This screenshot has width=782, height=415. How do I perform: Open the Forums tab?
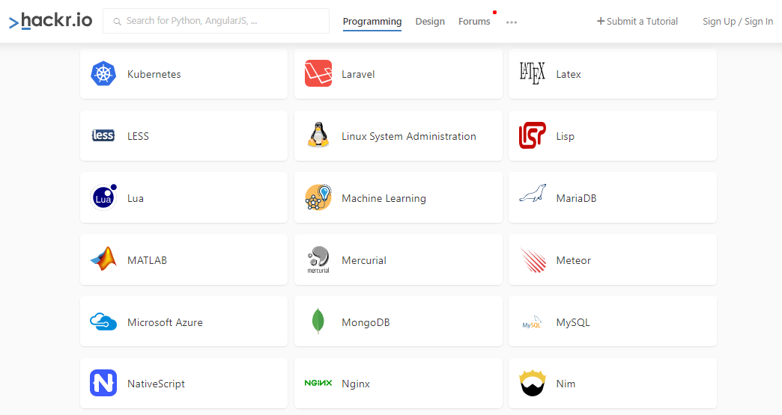474,22
